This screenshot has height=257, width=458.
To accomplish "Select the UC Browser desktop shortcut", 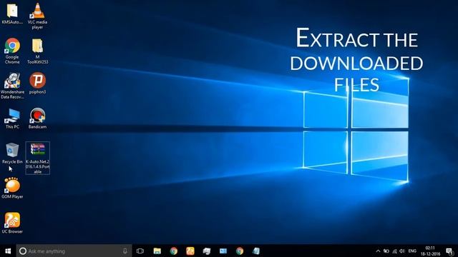I will 12,223.
